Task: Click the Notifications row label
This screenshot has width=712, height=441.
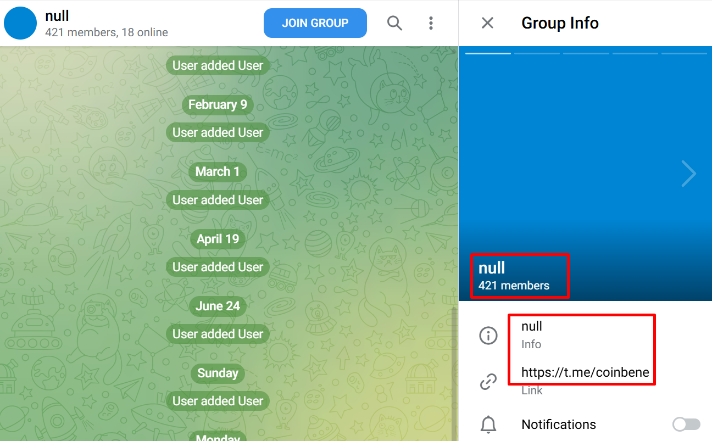Action: [x=559, y=425]
